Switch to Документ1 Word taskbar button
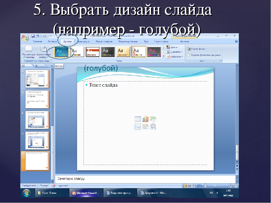Screen dimensions: 271x203 pos(154,193)
